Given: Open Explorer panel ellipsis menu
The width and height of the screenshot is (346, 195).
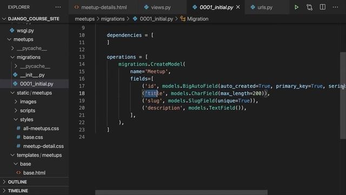Looking at the screenshot, I should pyautogui.click(x=58, y=7).
